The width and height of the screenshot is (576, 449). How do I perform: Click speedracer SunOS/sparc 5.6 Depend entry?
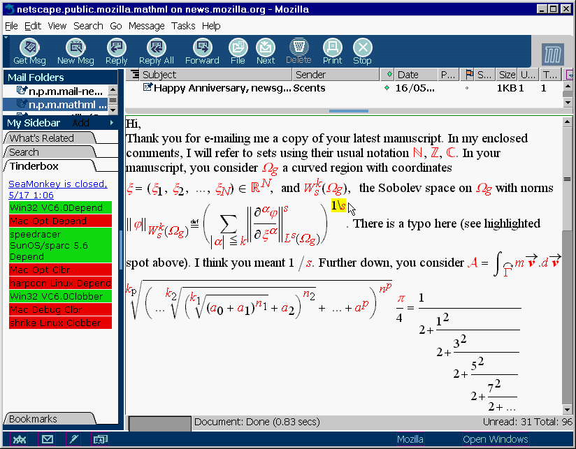click(x=60, y=245)
